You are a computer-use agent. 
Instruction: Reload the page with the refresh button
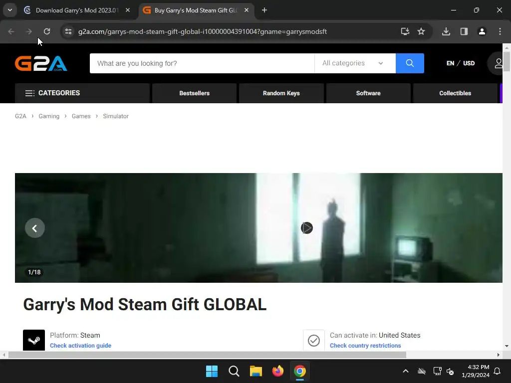pyautogui.click(x=47, y=31)
